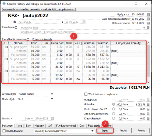Open calculator icon for Zapłacono przelewem
Viewport: 152px width, 136px height.
[148, 114]
